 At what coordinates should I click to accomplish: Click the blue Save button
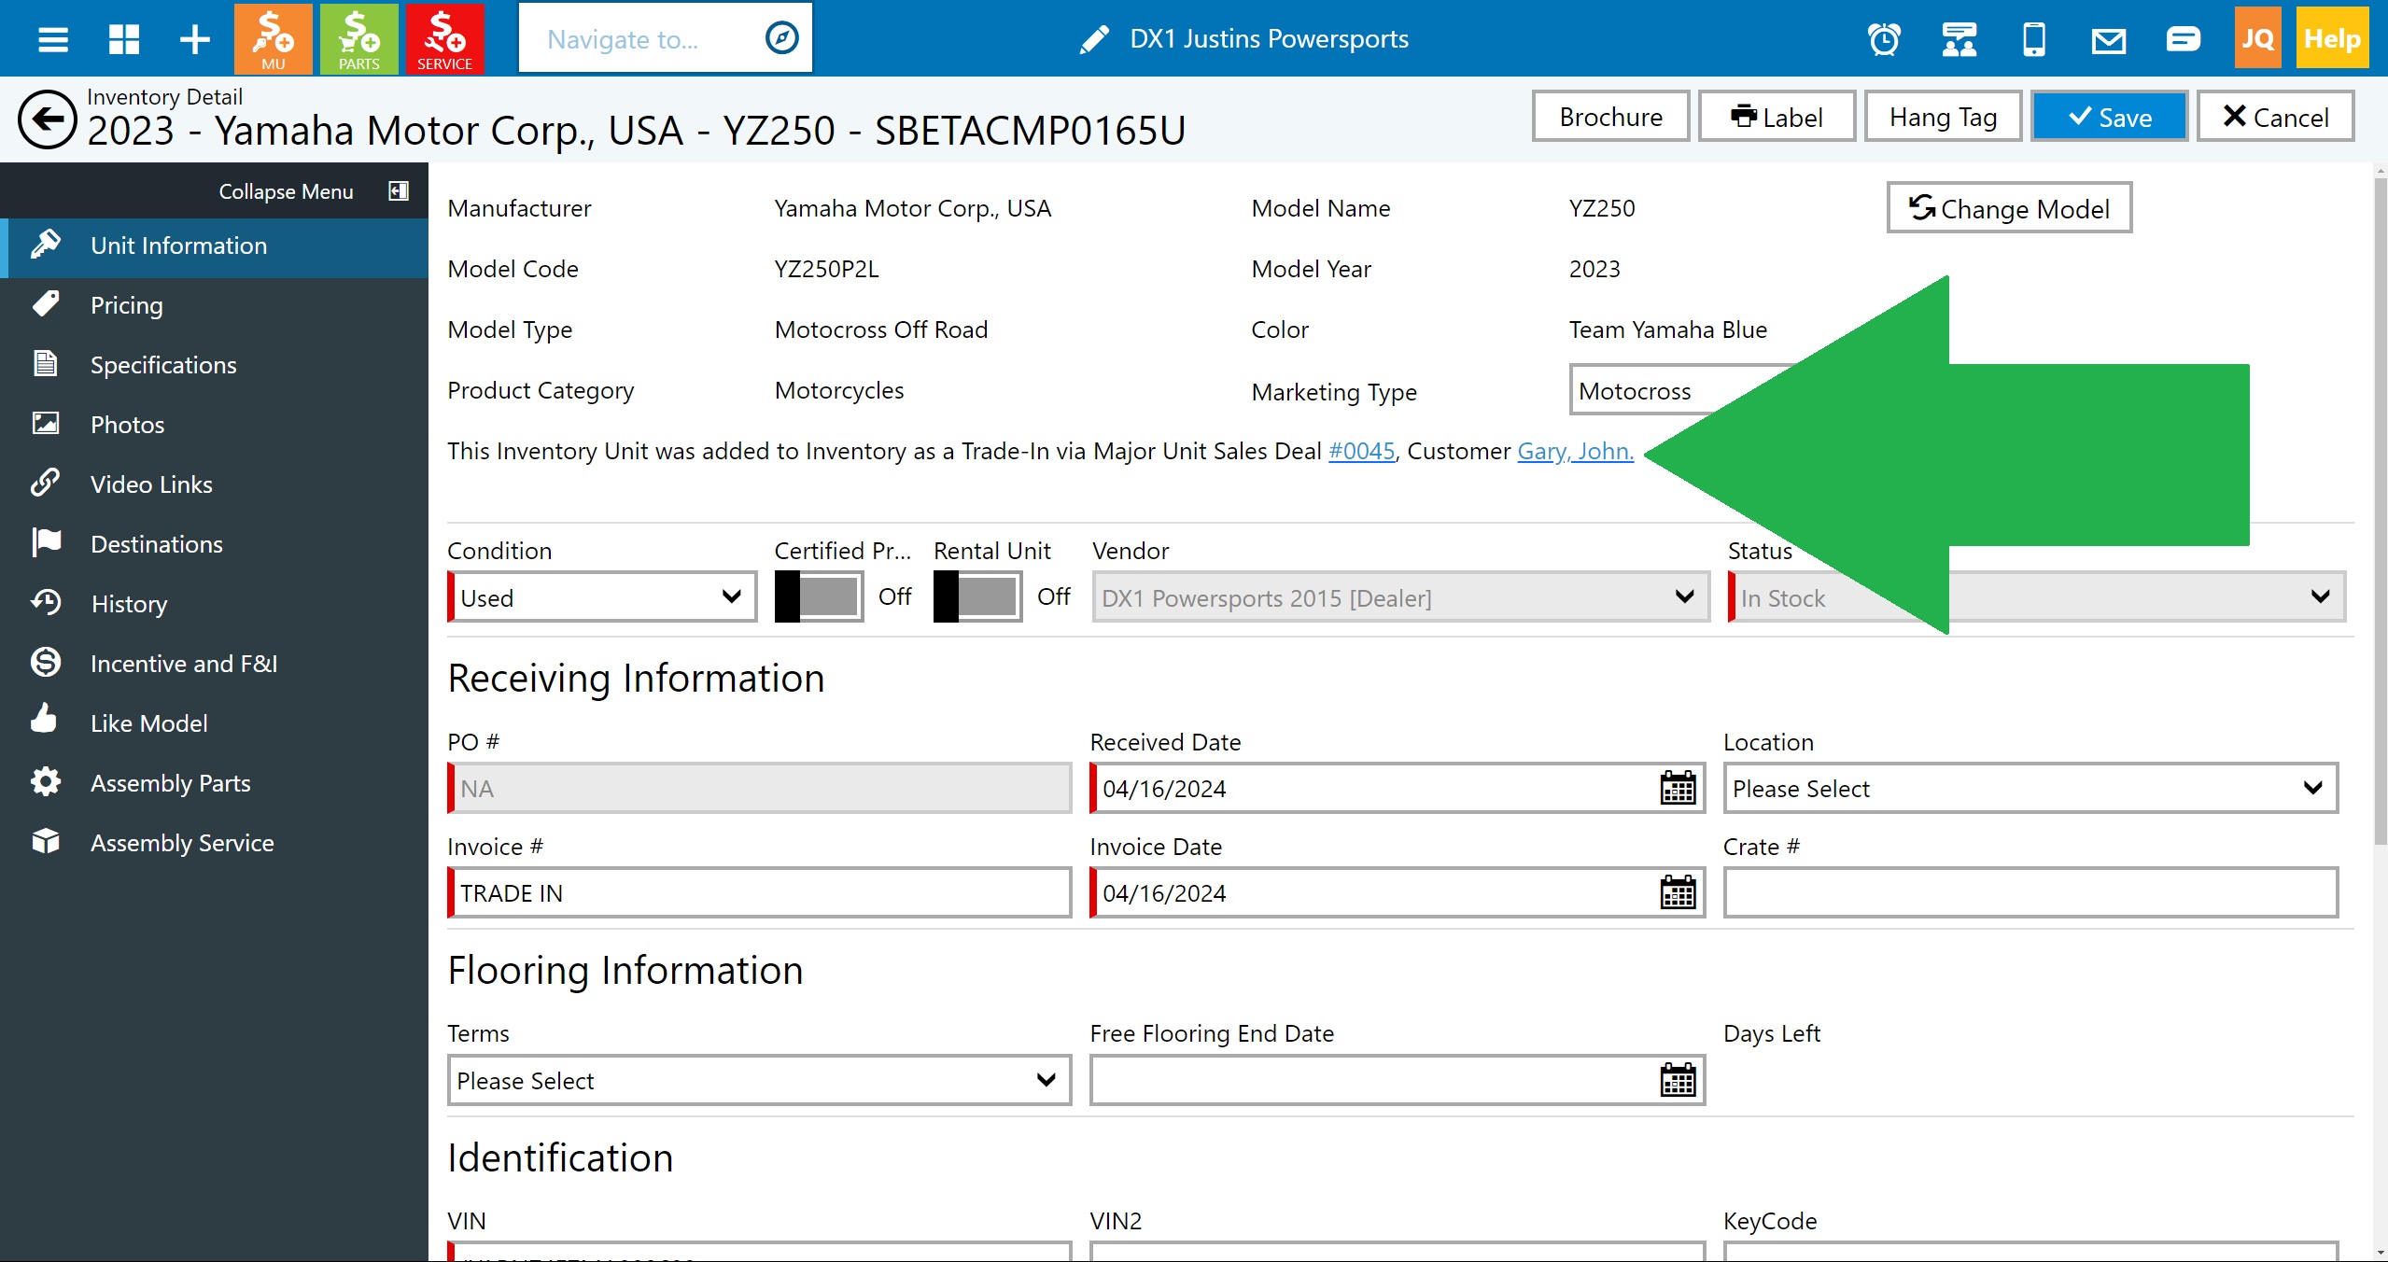click(2109, 118)
